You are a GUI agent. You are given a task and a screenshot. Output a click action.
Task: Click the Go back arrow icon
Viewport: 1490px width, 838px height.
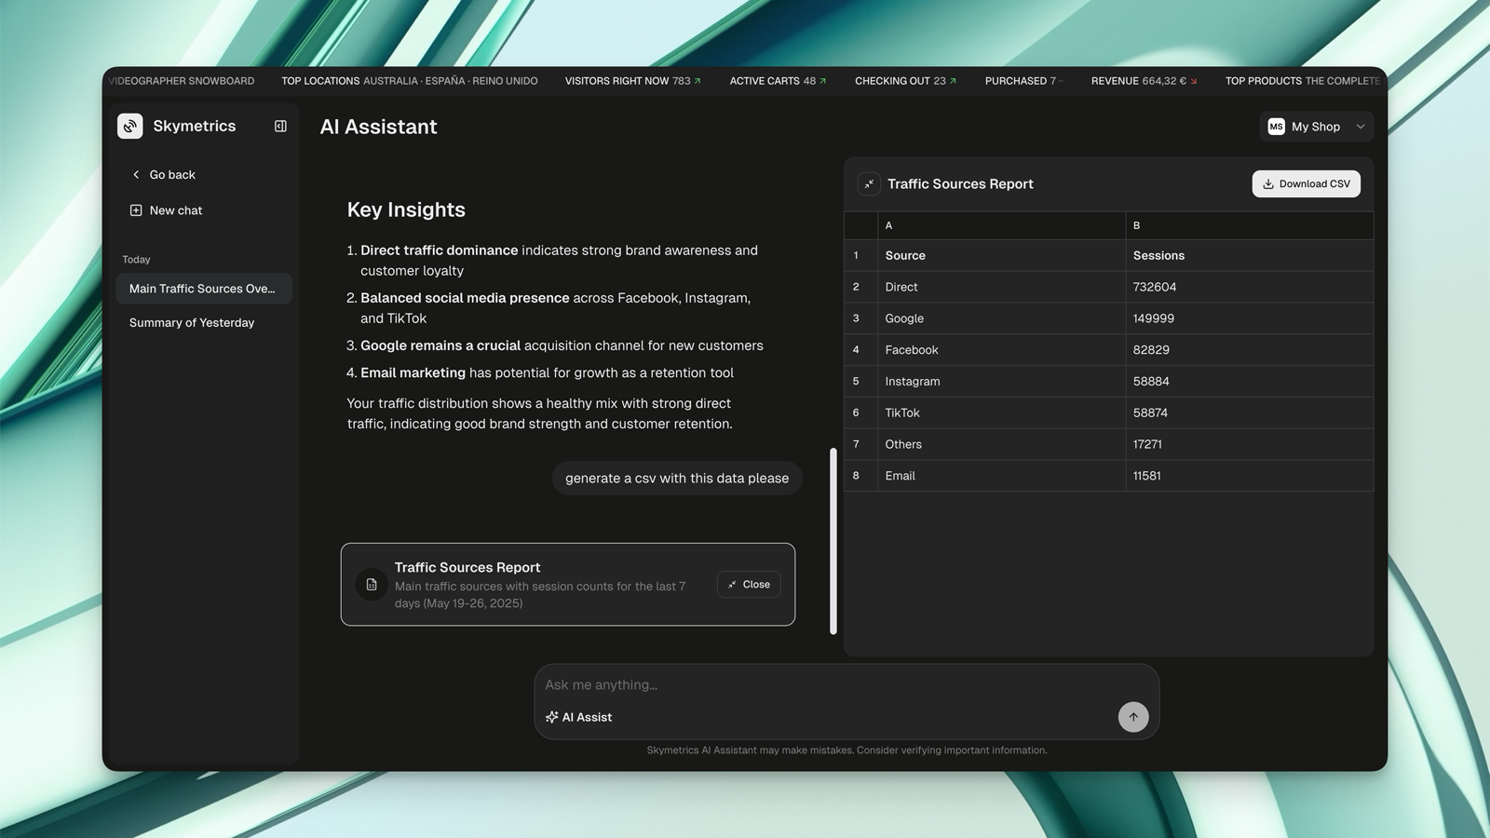(x=136, y=174)
